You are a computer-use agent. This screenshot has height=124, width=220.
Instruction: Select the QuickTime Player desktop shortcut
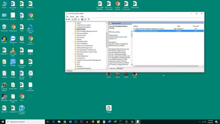[x=31, y=29]
